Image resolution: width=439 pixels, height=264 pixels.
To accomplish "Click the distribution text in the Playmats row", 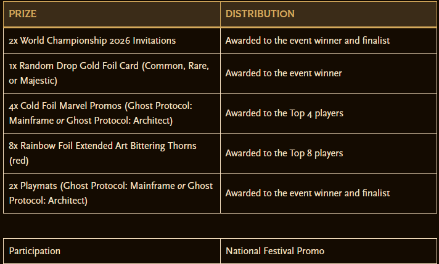I will click(308, 193).
